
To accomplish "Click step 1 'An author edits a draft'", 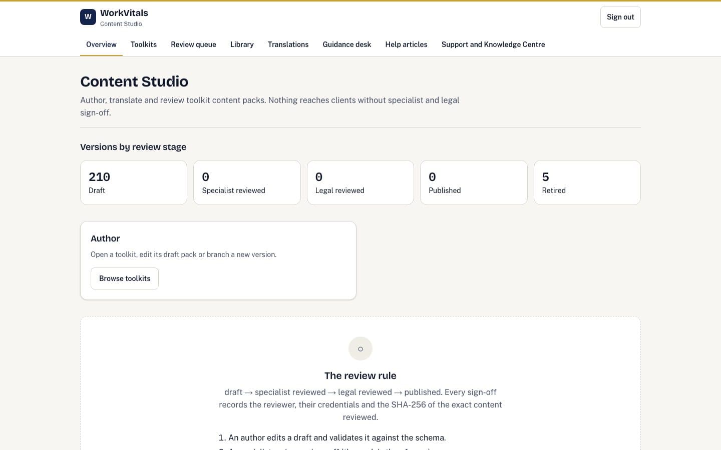I will 337,437.
